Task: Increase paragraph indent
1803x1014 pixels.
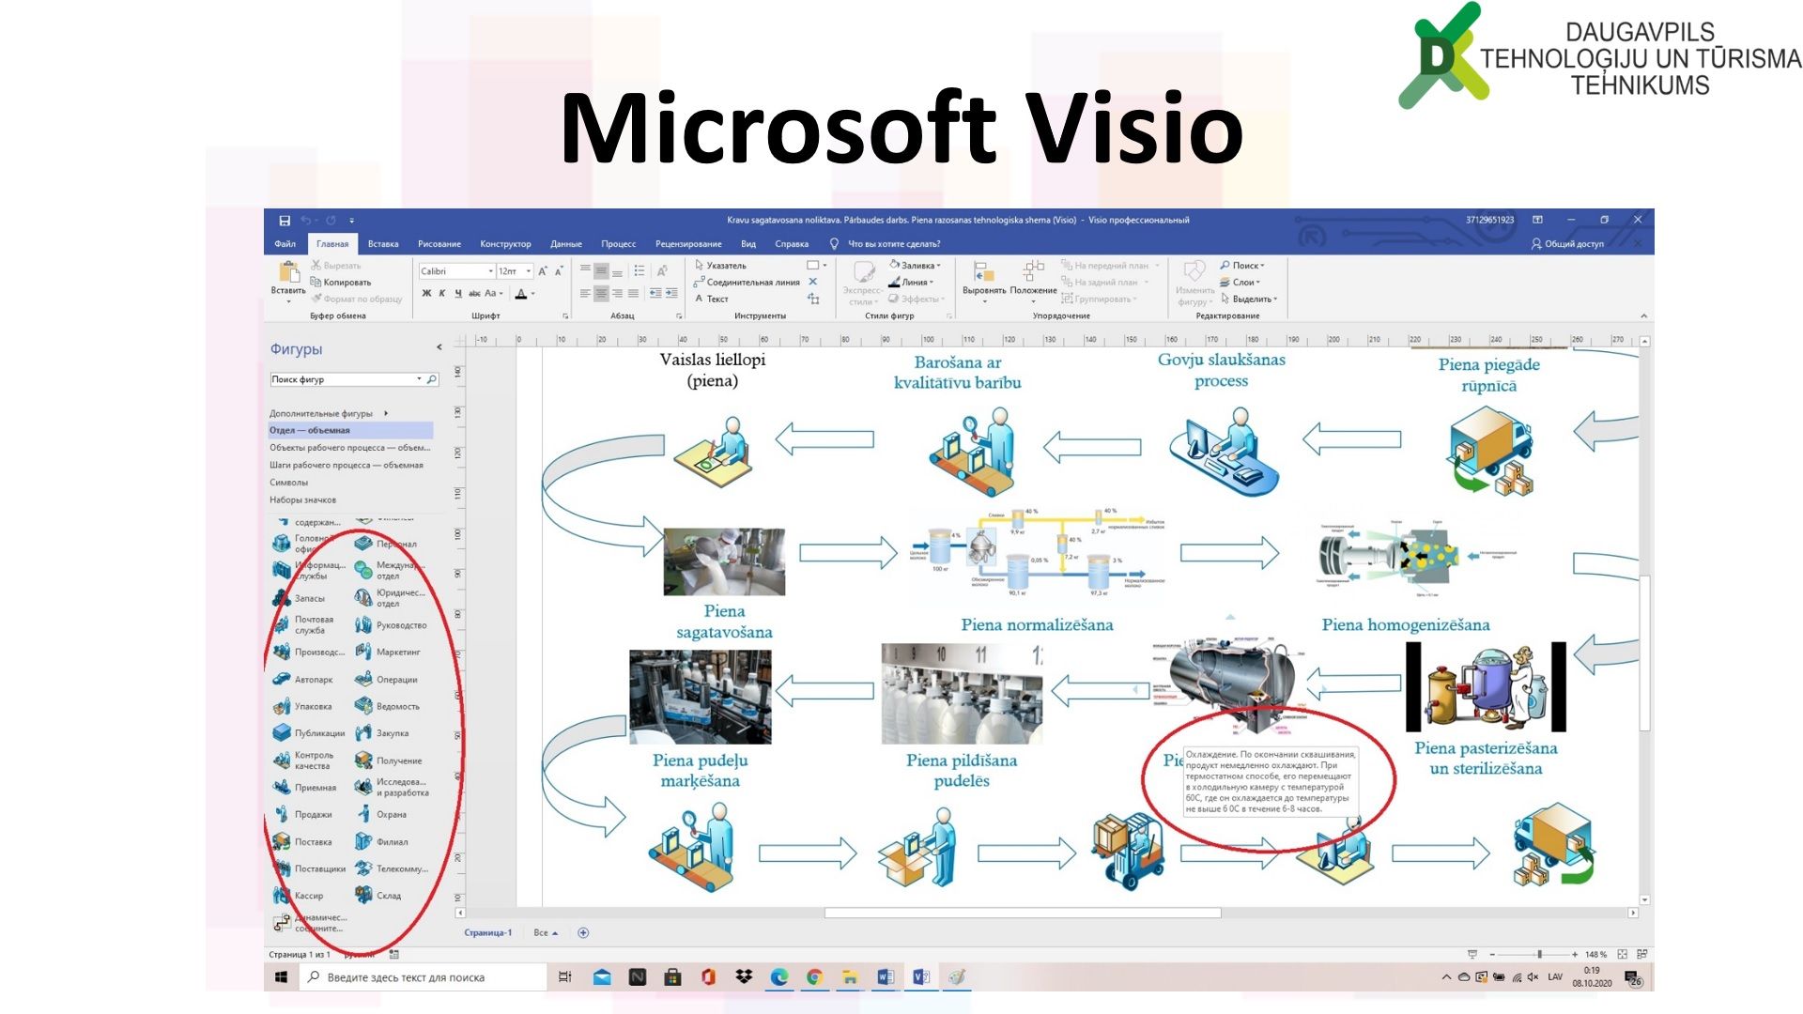Action: click(671, 294)
